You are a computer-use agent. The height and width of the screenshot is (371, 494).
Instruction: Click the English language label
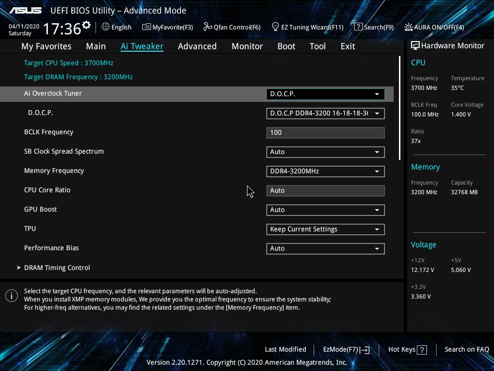[121, 27]
